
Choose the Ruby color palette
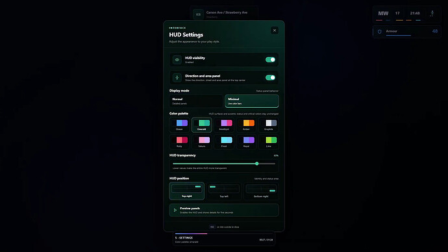click(x=179, y=142)
